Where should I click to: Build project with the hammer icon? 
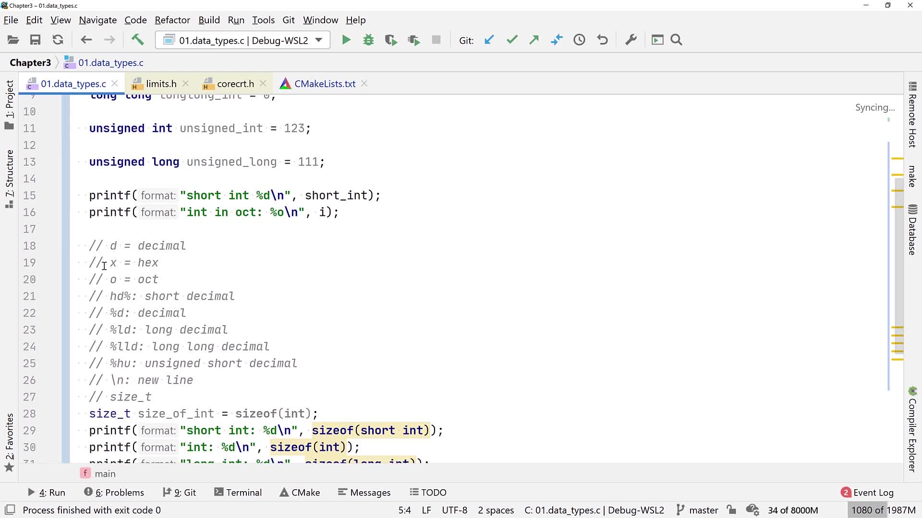click(x=137, y=40)
